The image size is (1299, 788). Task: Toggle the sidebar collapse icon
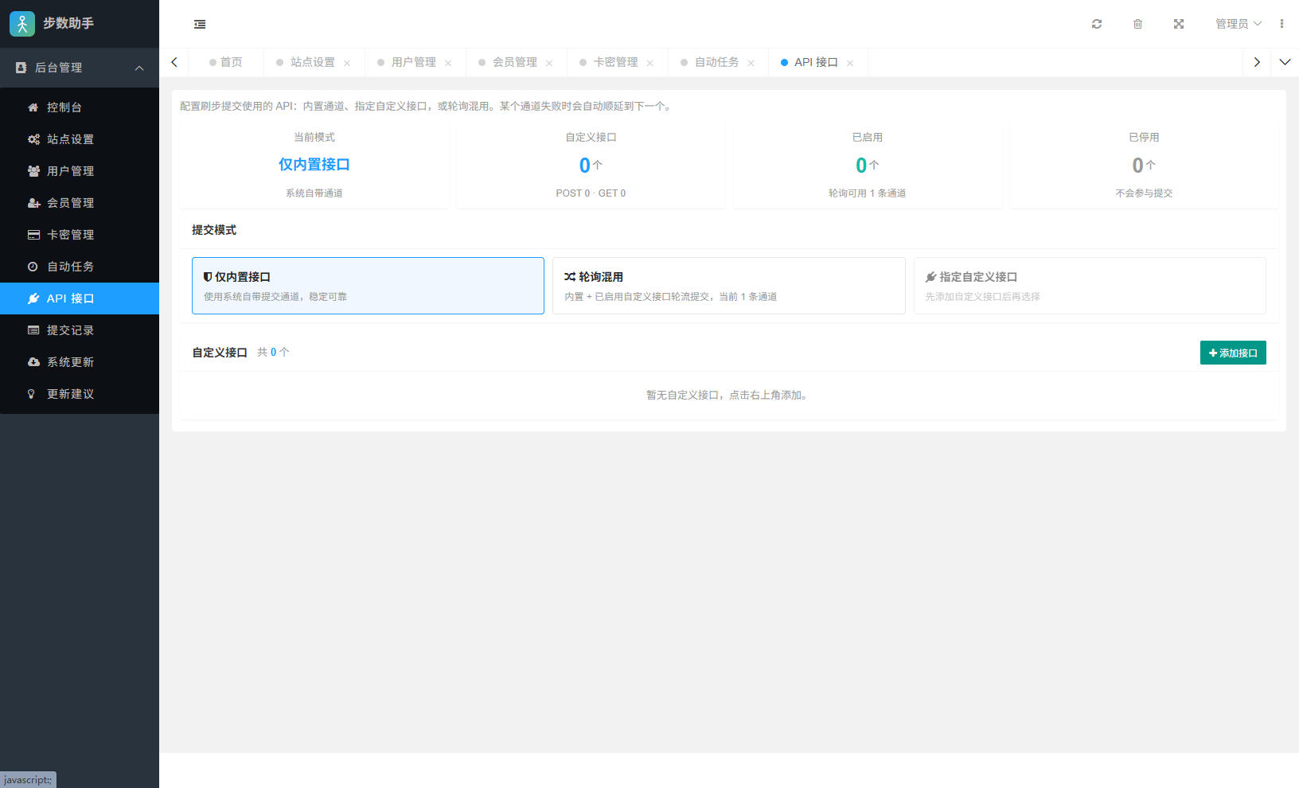point(200,24)
